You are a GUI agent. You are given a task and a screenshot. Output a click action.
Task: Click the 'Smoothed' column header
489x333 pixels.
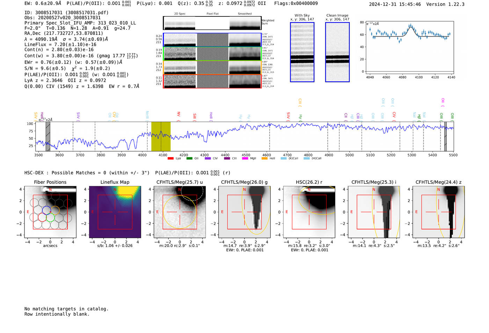[245, 14]
